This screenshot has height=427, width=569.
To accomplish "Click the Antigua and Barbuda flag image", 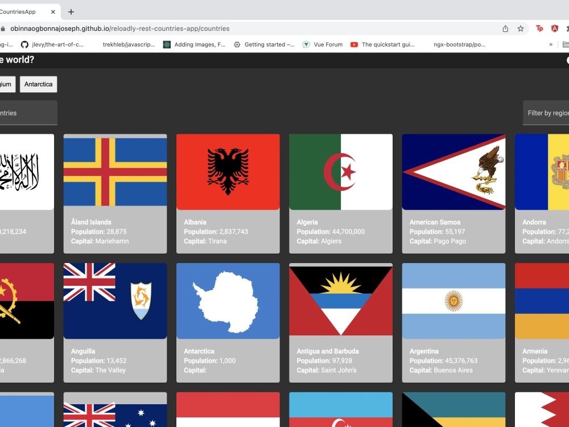I will [x=341, y=301].
